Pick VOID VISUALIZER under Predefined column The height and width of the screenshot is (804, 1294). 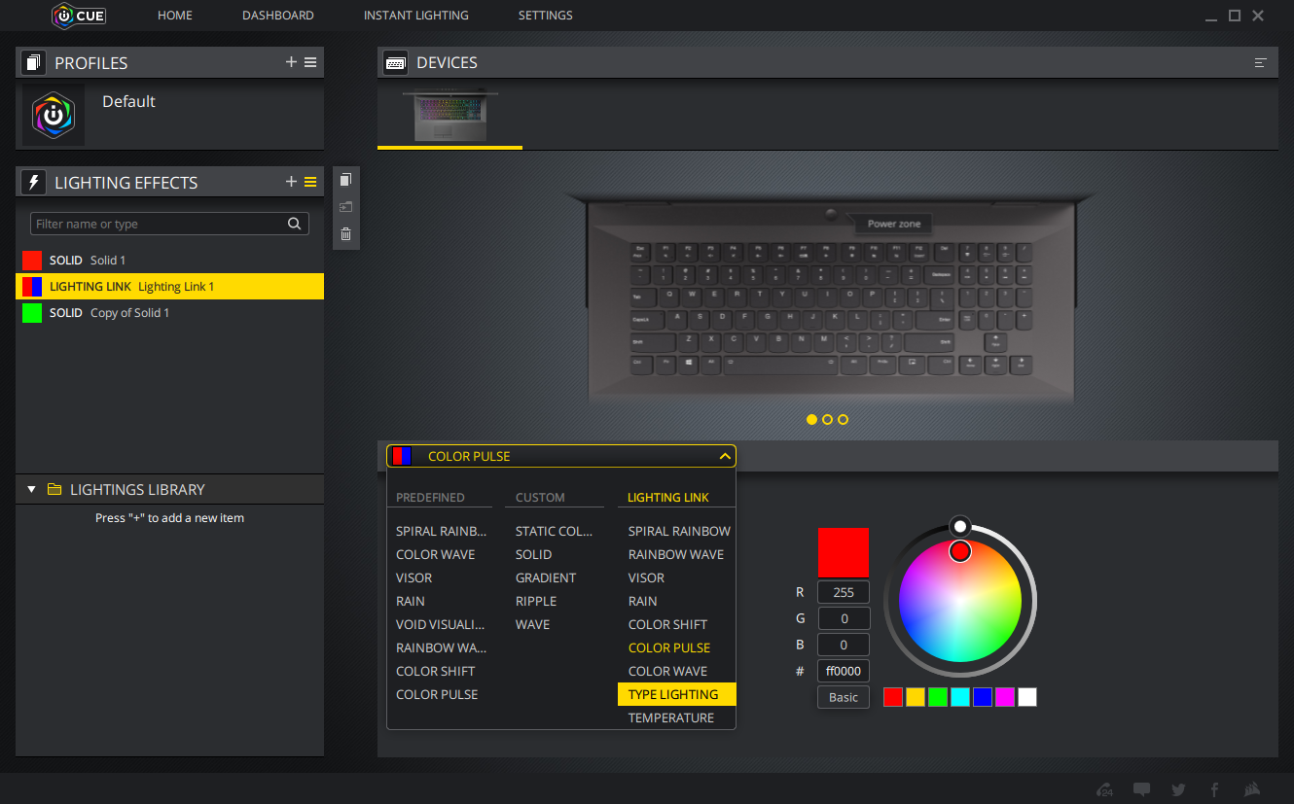pyautogui.click(x=441, y=624)
